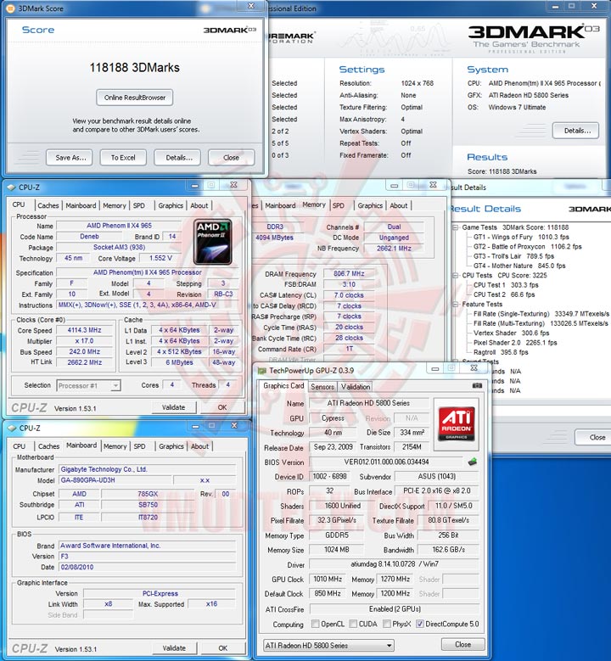Click the GPU Clock 1010 MHz field

(328, 580)
